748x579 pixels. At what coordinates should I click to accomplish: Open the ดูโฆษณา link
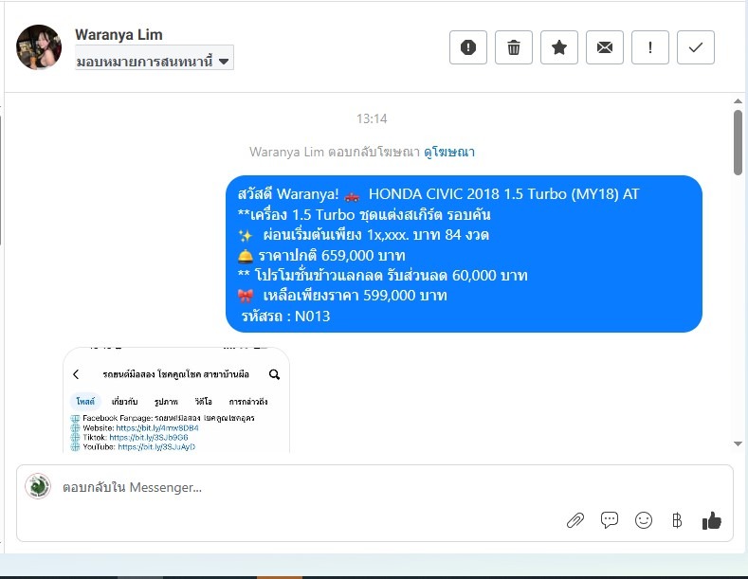point(449,152)
